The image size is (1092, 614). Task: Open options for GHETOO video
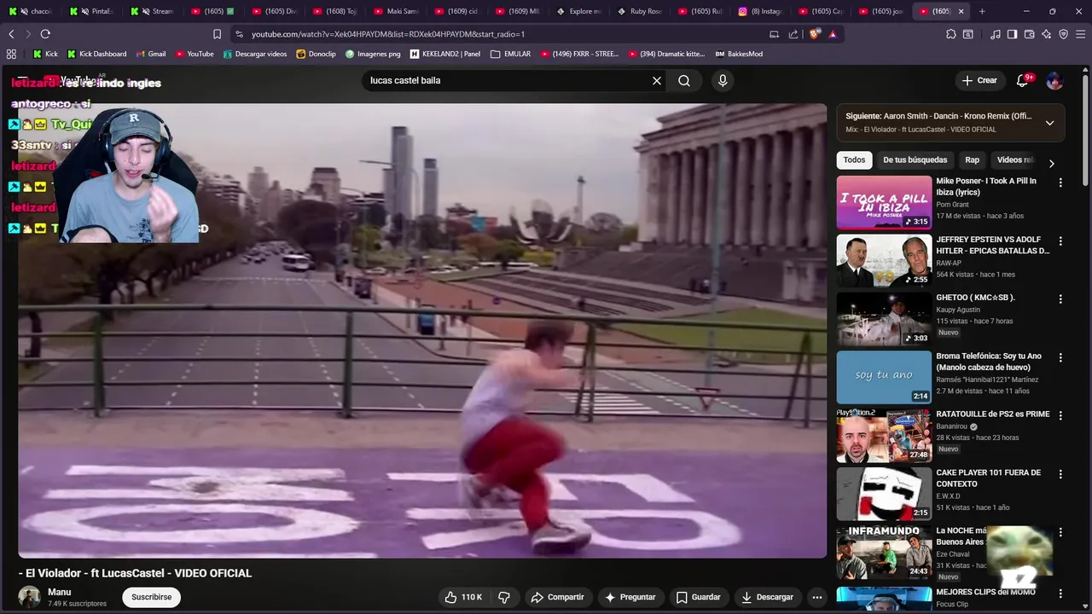tap(1060, 299)
